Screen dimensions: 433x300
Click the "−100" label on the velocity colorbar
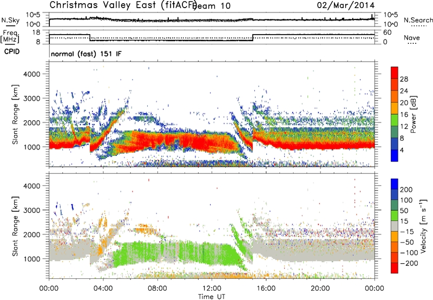[x=409, y=252]
